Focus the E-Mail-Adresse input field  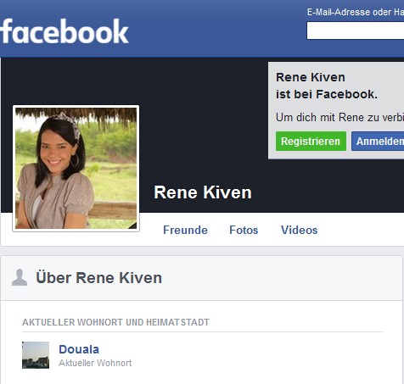356,31
